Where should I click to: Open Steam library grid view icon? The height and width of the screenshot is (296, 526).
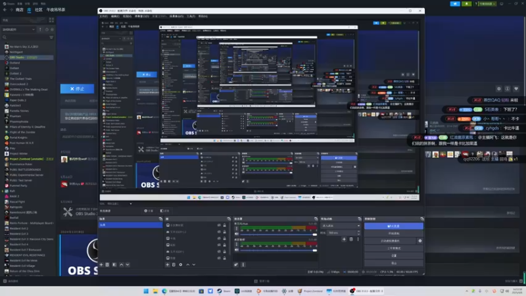coord(51,20)
